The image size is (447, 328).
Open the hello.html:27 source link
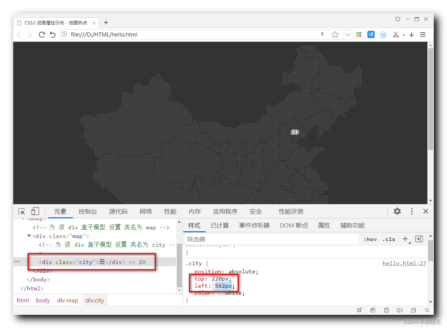[x=404, y=264]
